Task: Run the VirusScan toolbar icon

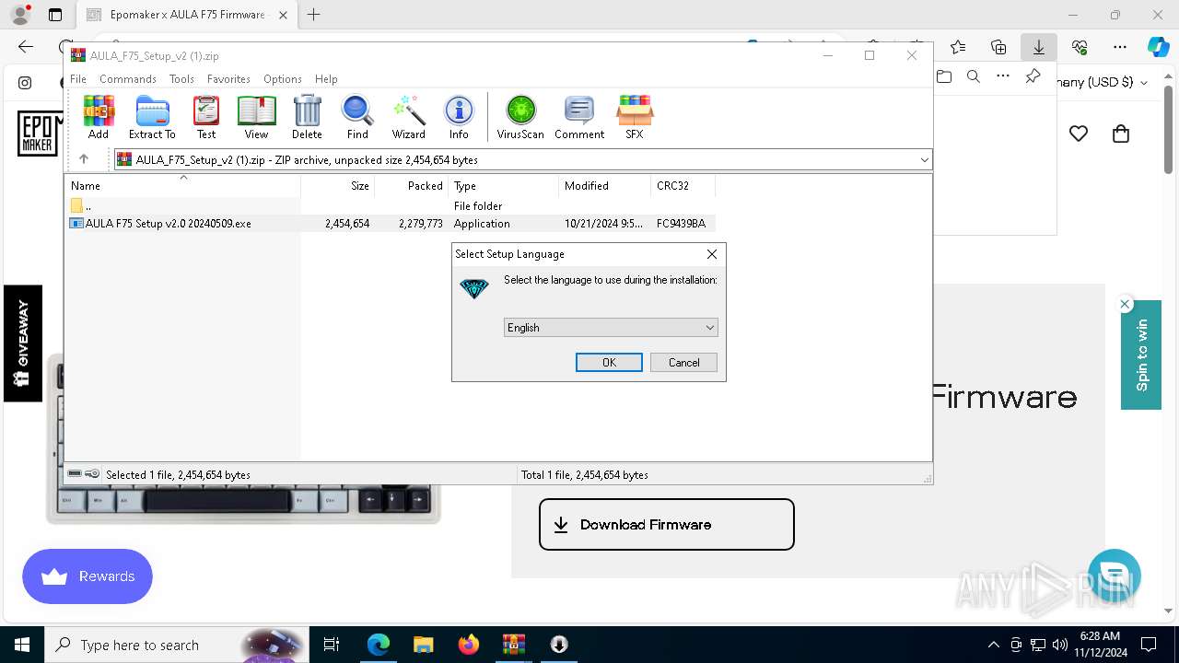Action: coord(520,117)
